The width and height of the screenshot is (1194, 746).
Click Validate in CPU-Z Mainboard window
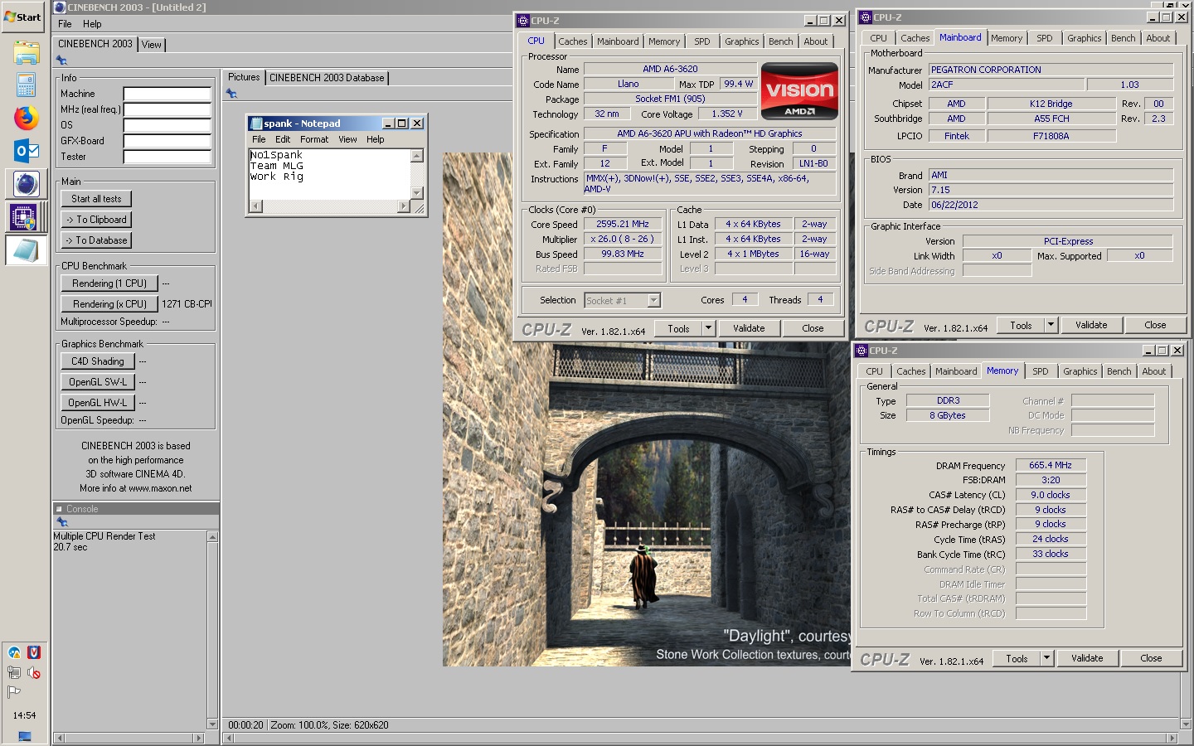click(x=1091, y=325)
